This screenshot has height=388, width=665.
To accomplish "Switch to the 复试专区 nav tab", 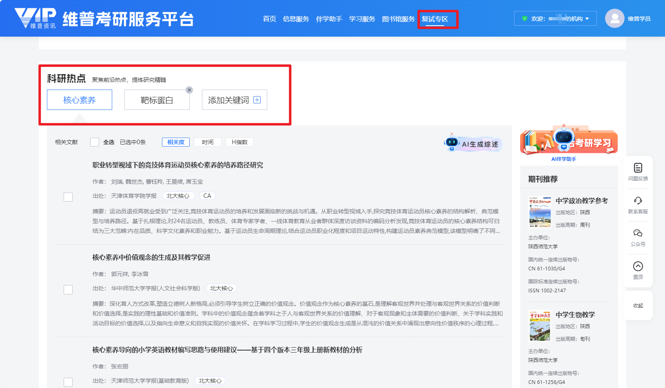I will [434, 19].
